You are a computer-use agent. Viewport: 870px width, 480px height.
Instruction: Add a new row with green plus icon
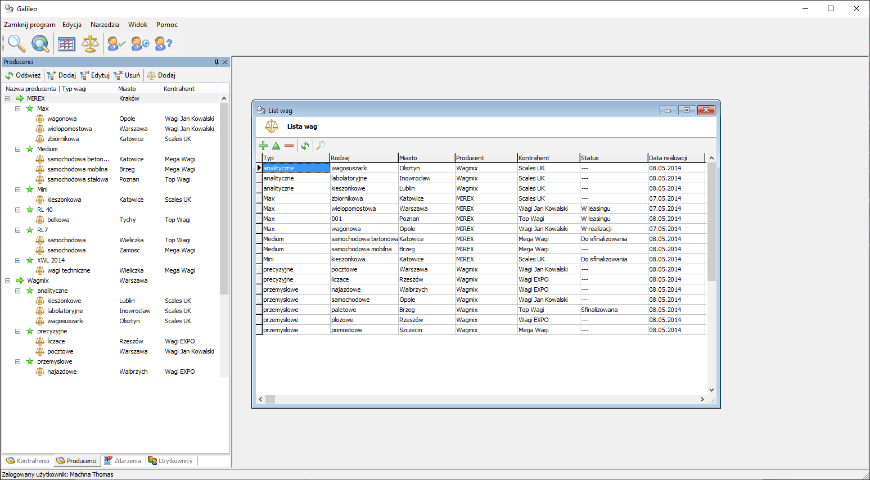click(x=263, y=146)
